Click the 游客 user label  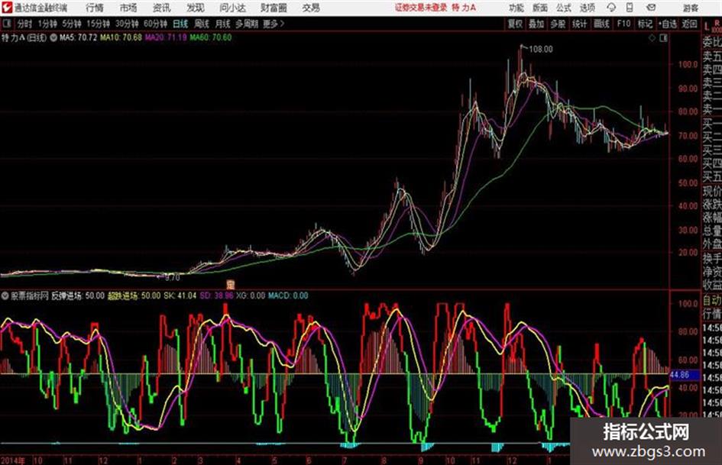(691, 8)
